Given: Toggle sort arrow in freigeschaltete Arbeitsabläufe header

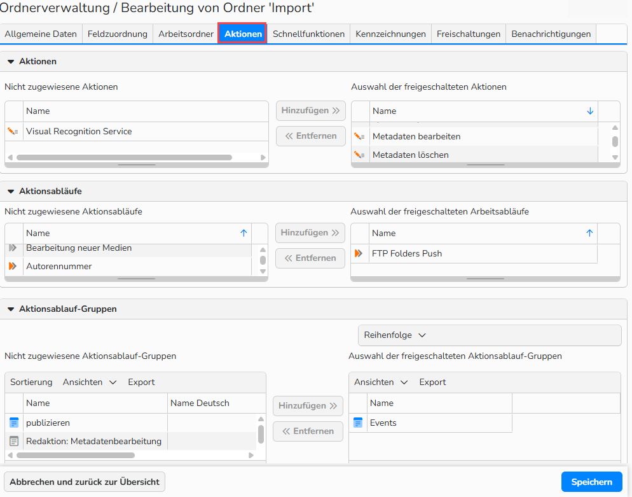Looking at the screenshot, I should 589,233.
